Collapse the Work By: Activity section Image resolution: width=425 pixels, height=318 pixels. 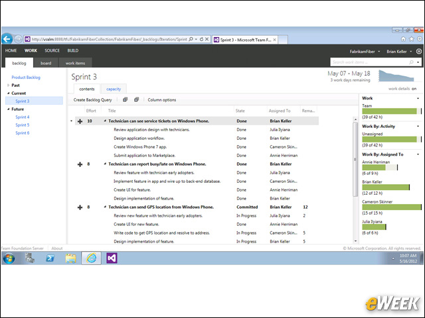pos(418,127)
